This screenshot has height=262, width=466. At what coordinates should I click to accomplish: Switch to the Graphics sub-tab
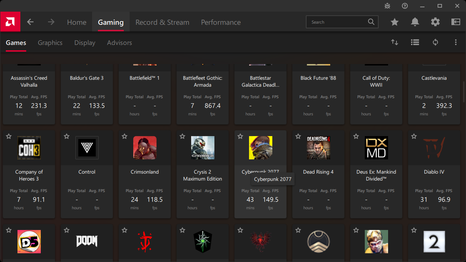click(x=50, y=43)
